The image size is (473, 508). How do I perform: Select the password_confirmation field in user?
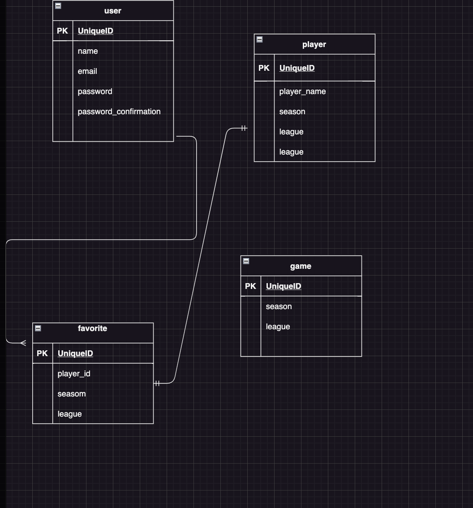[x=119, y=112]
